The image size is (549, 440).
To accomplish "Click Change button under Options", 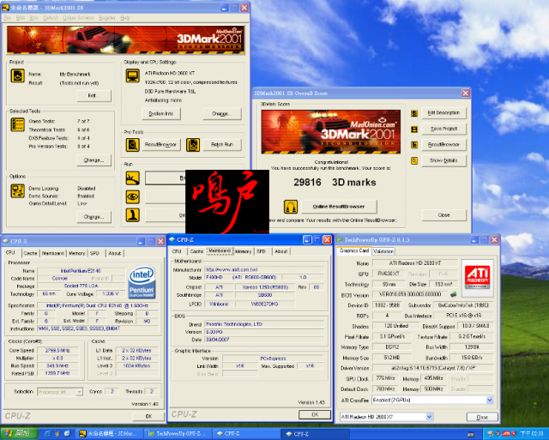I will (x=94, y=217).
